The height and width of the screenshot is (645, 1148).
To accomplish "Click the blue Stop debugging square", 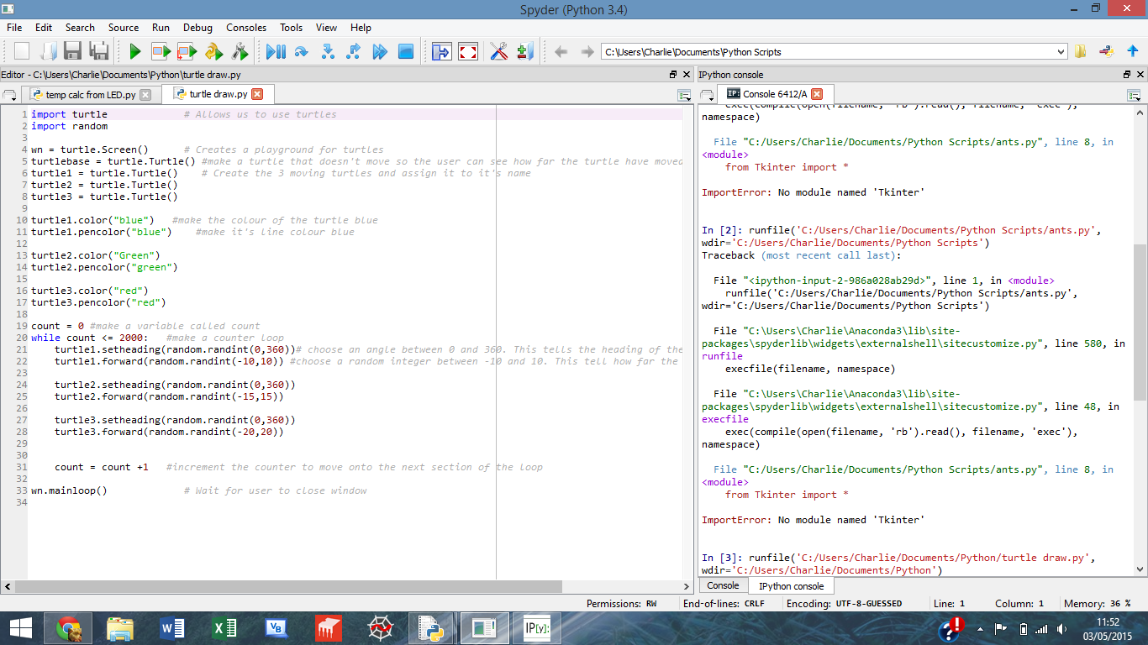I will 406,52.
